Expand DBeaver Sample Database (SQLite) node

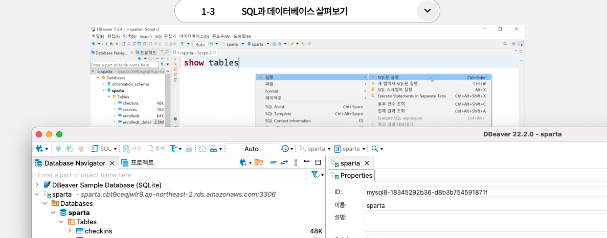tap(37, 185)
